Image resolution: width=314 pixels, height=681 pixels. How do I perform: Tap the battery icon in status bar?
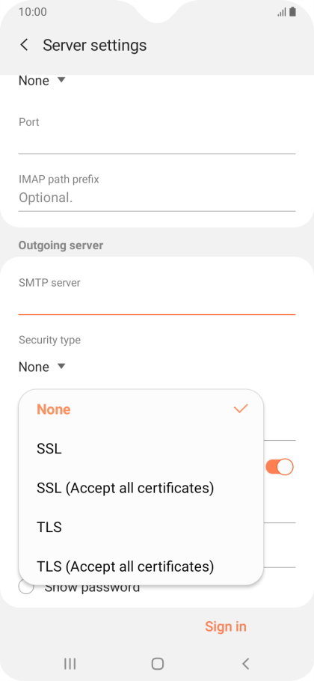coord(293,12)
